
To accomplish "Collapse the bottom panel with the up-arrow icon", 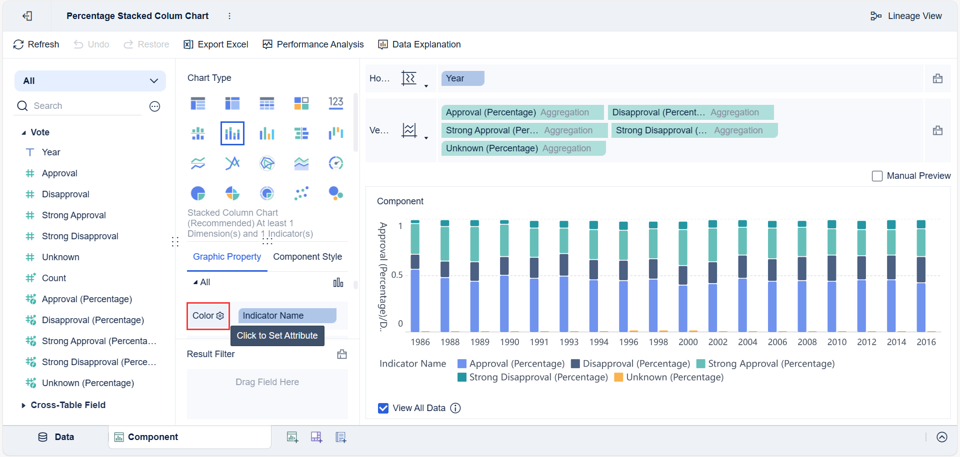I will coord(942,437).
